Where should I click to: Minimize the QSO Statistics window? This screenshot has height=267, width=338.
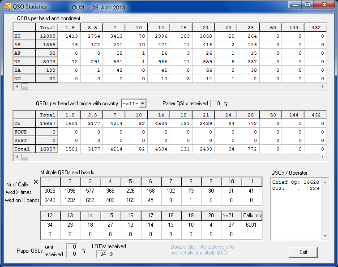point(294,4)
